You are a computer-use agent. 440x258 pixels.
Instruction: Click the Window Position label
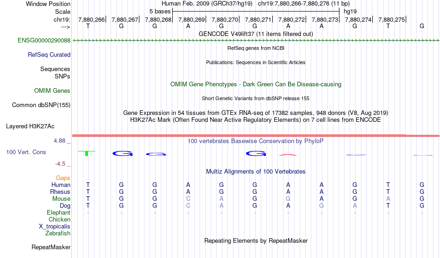point(48,4)
